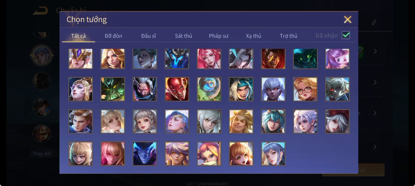Select the white-haired girl with red hat

(337, 121)
